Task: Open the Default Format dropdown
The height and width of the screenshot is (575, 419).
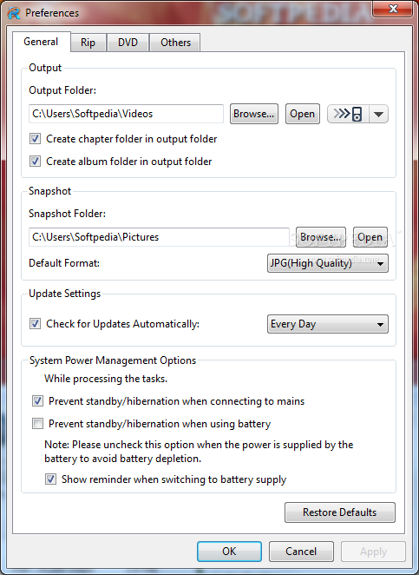Action: (x=328, y=263)
